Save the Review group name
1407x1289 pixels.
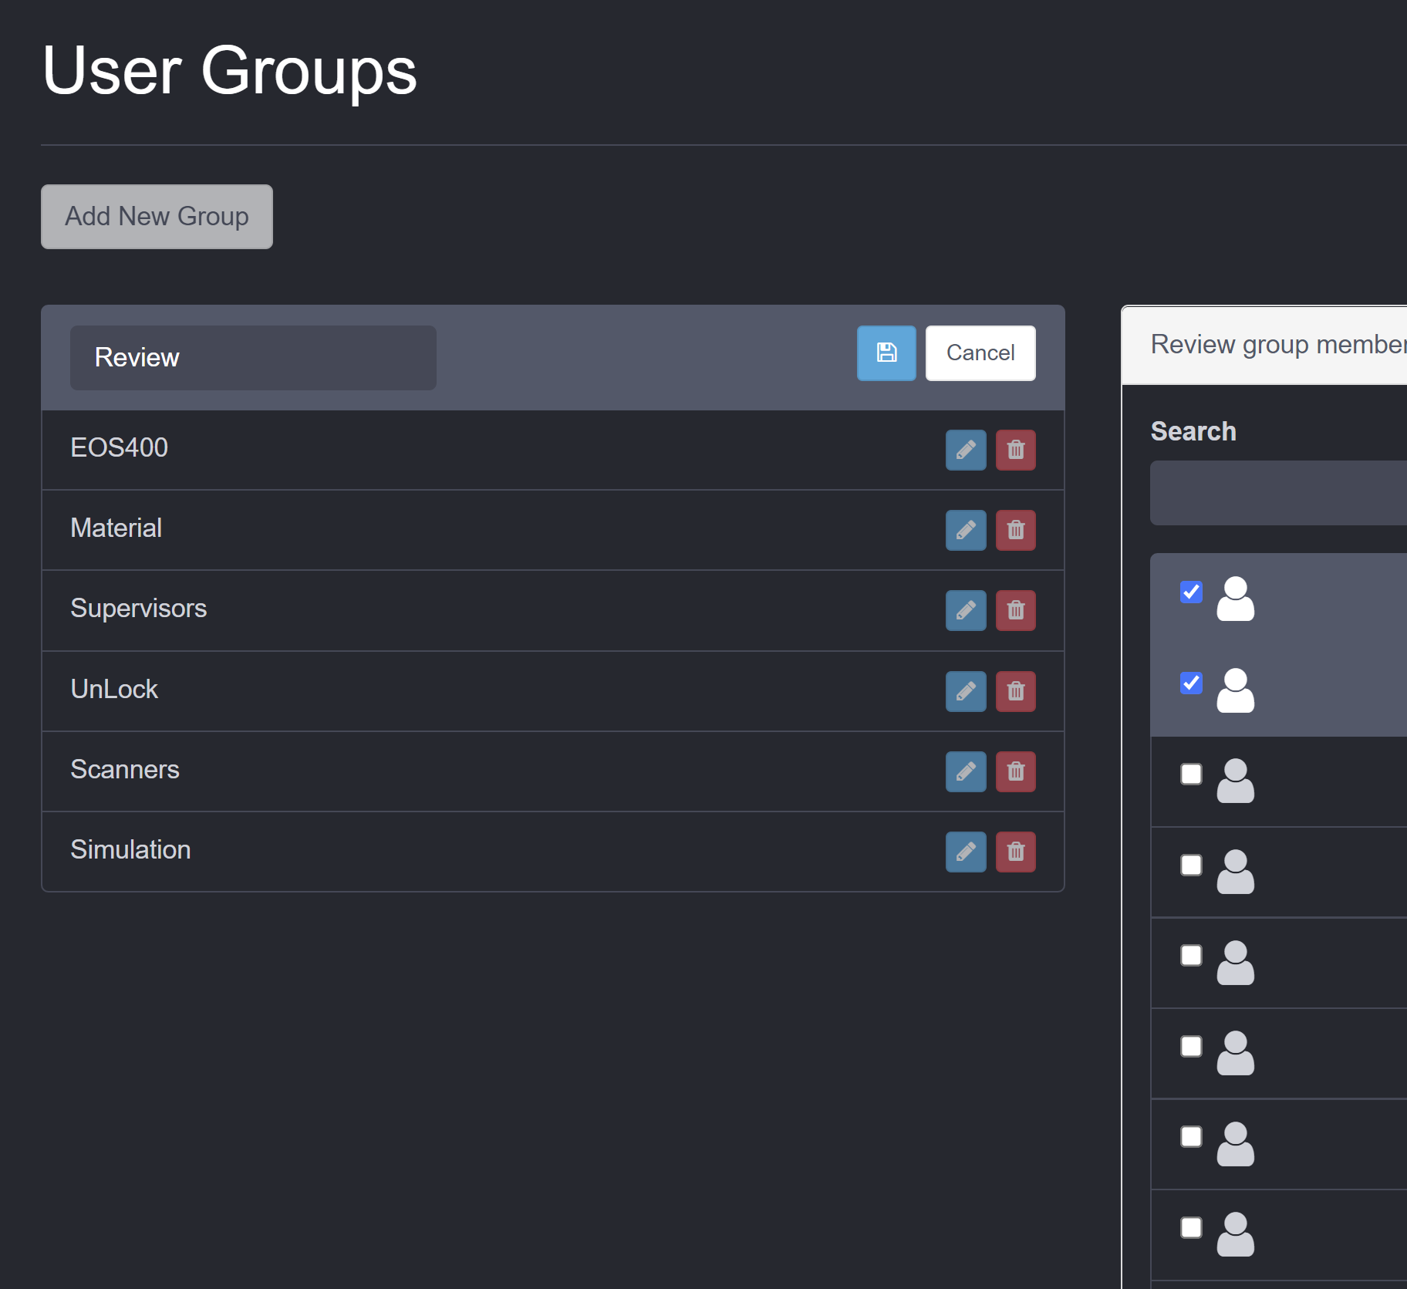click(886, 353)
